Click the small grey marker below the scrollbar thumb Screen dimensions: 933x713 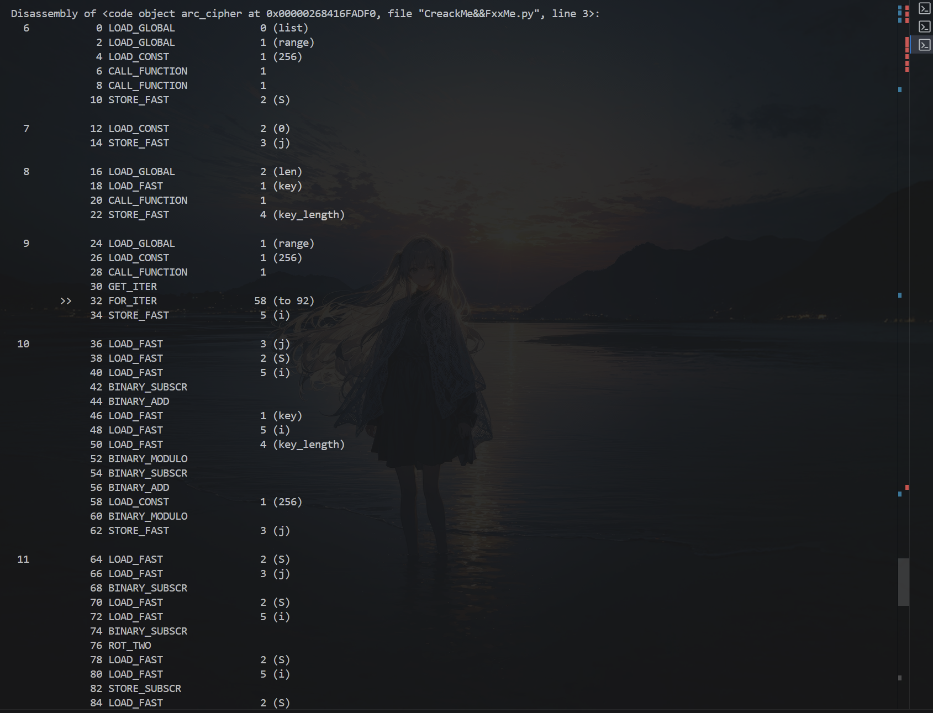[900, 678]
